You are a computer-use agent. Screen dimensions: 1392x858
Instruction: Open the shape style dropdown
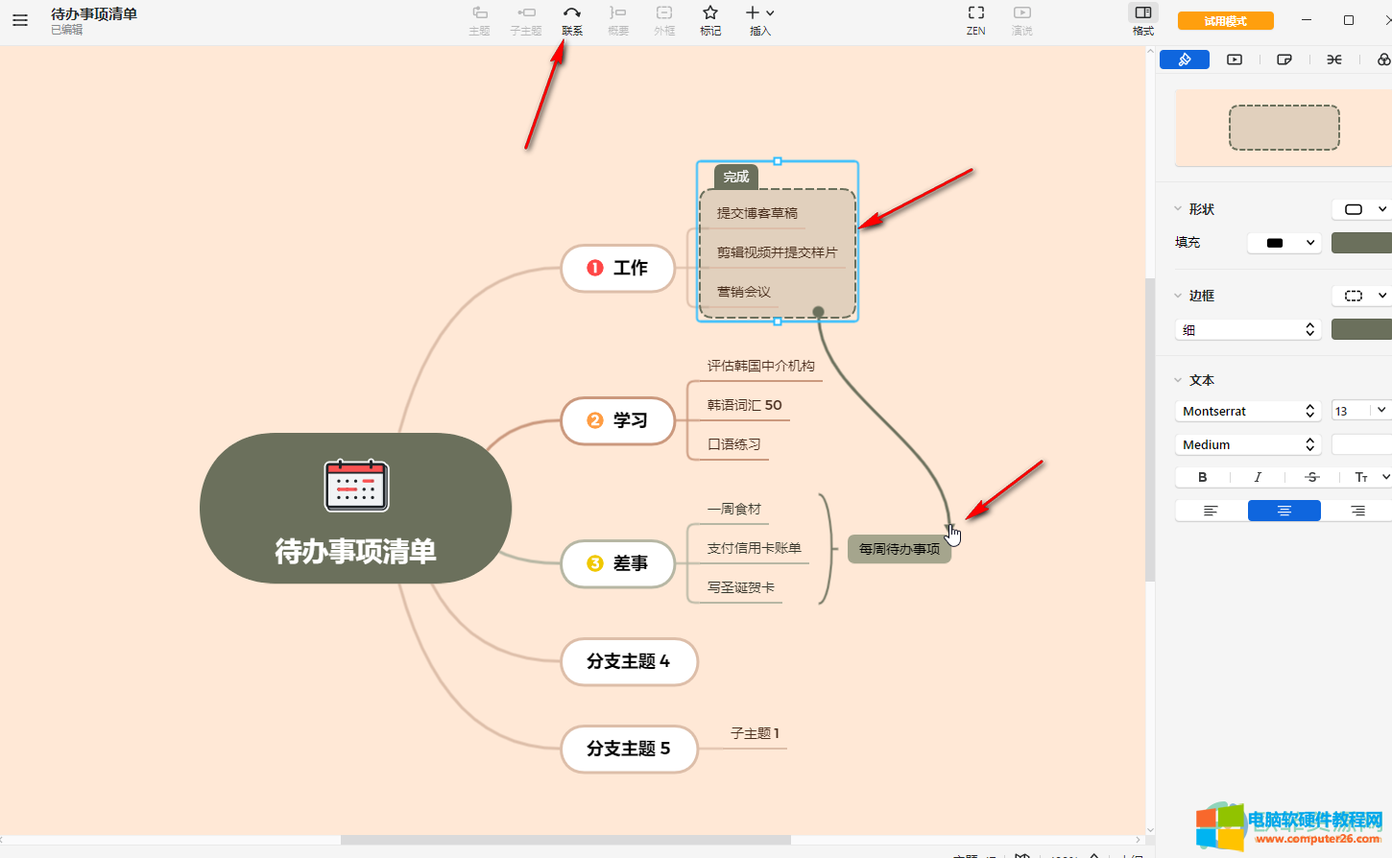coord(1362,209)
